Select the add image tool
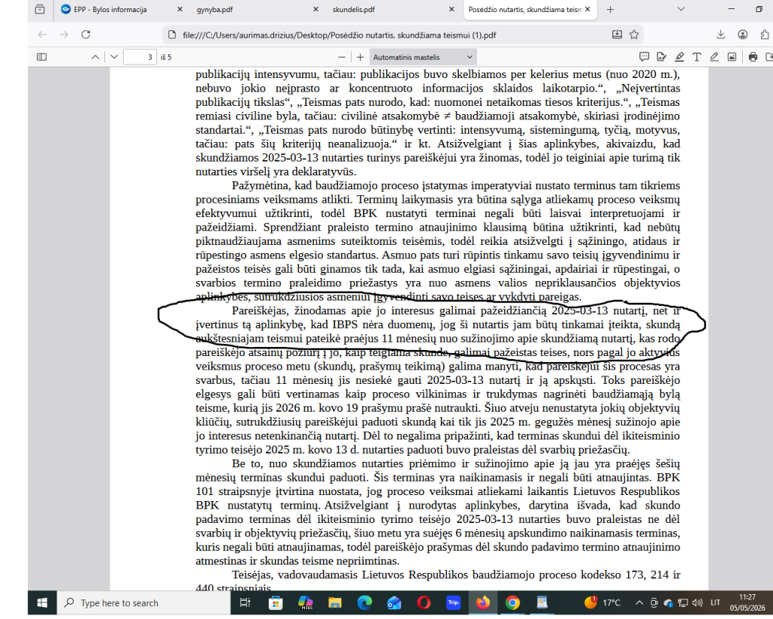Viewport: 773px width, 619px height. 731,57
